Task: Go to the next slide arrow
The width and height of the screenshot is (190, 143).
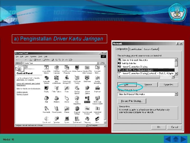Action: pos(183,139)
